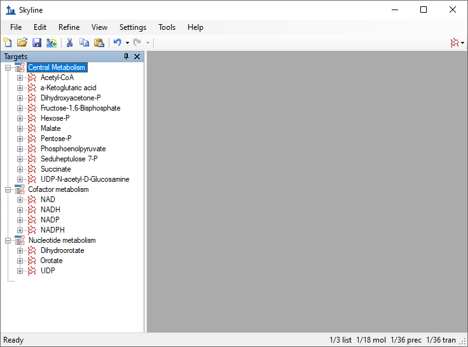The width and height of the screenshot is (468, 347).
Task: Select UDP in the Targets tree
Action: coord(48,271)
